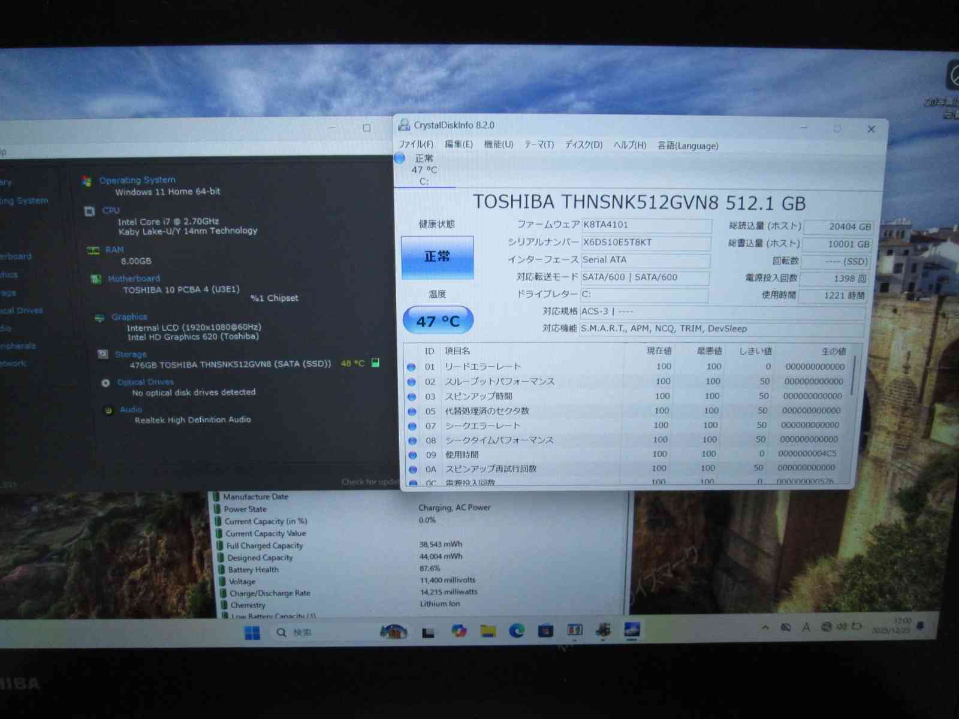Open the Graphics section link in Speccy
The image size is (959, 719).
(129, 316)
